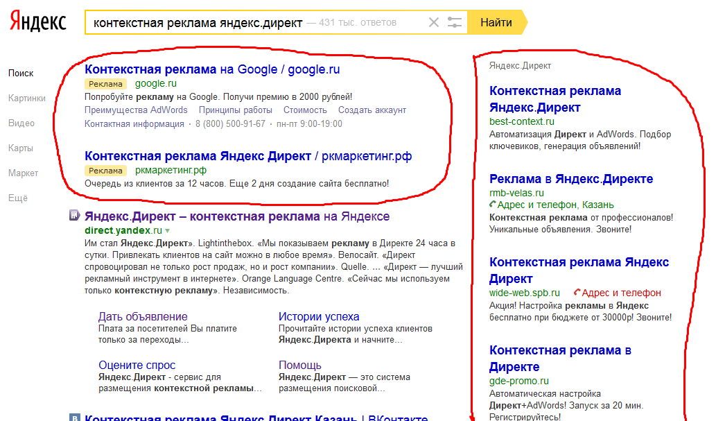Click the red phone icon for wide-web.spb.ru
The height and width of the screenshot is (421, 725).
point(577,293)
